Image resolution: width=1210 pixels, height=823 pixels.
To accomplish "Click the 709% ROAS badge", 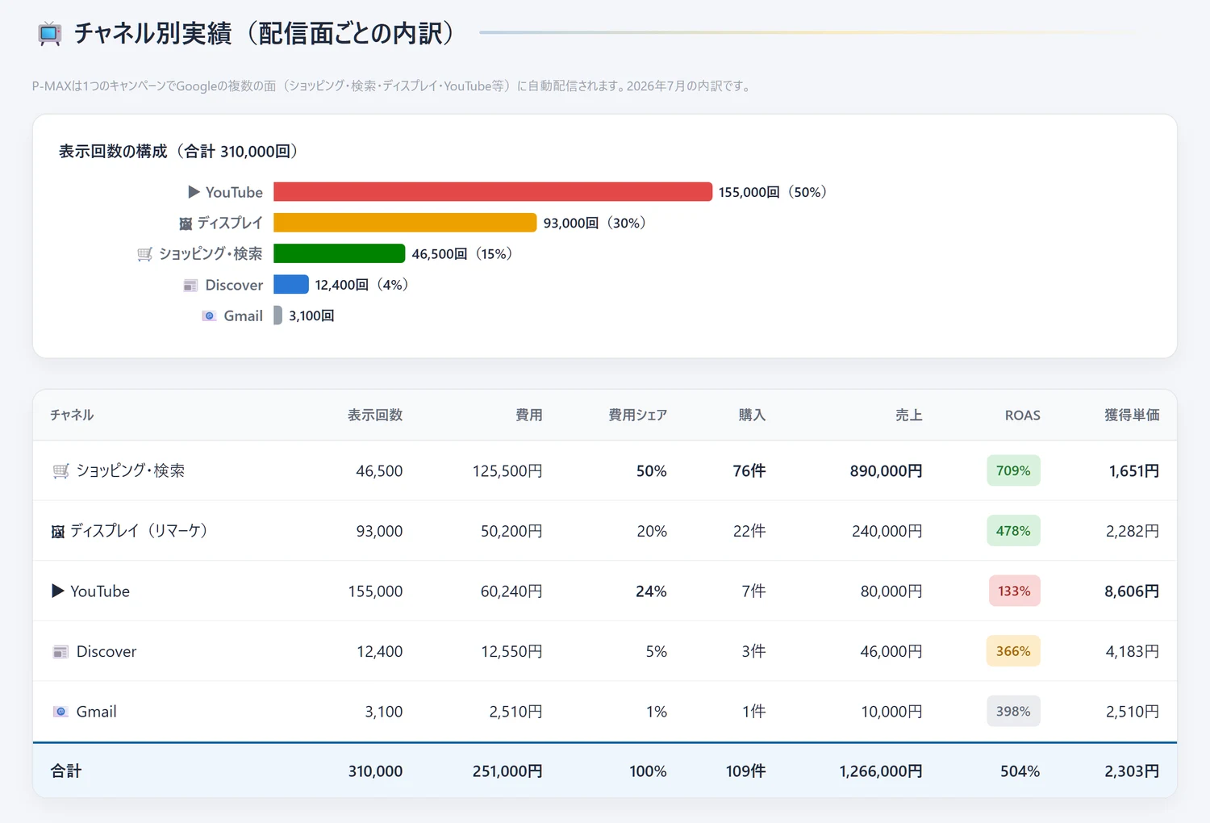I will click(1013, 470).
